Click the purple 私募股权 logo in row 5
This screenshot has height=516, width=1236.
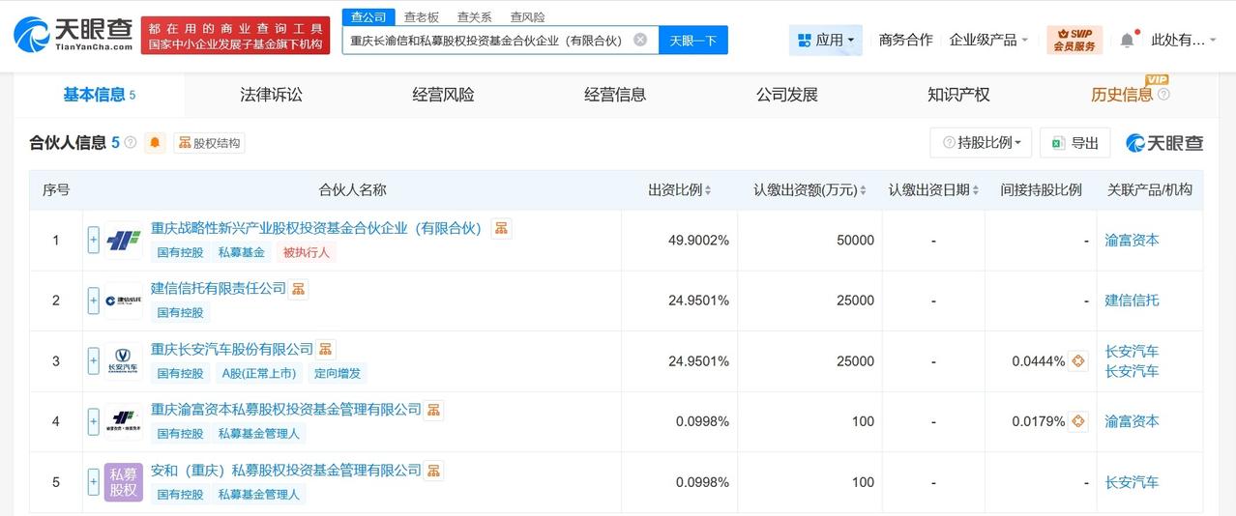click(x=123, y=482)
